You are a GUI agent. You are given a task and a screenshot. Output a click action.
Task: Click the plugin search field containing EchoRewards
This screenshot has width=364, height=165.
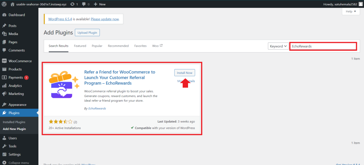[323, 46]
